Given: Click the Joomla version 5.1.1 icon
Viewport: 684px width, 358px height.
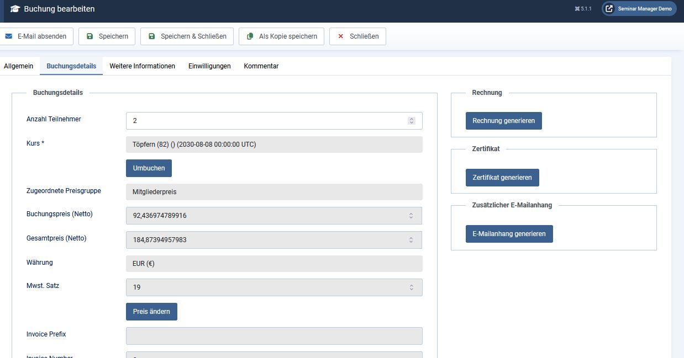Looking at the screenshot, I should (577, 9).
